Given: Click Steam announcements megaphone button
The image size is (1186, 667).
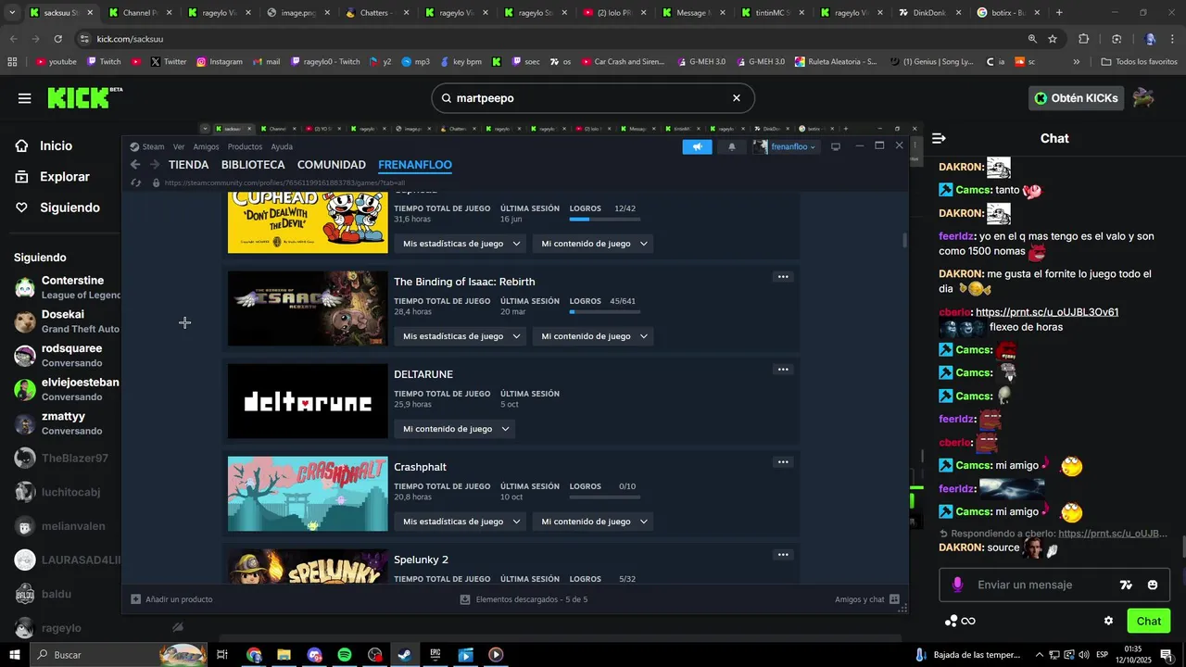Looking at the screenshot, I should [x=697, y=146].
